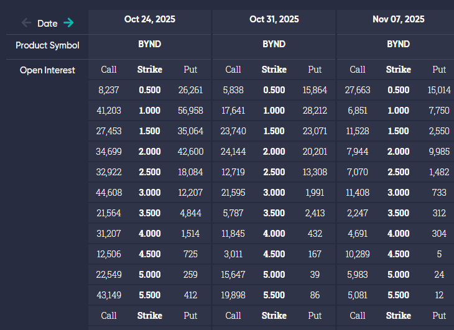Select put open interest value 56,958
454x330 pixels.
(190, 111)
